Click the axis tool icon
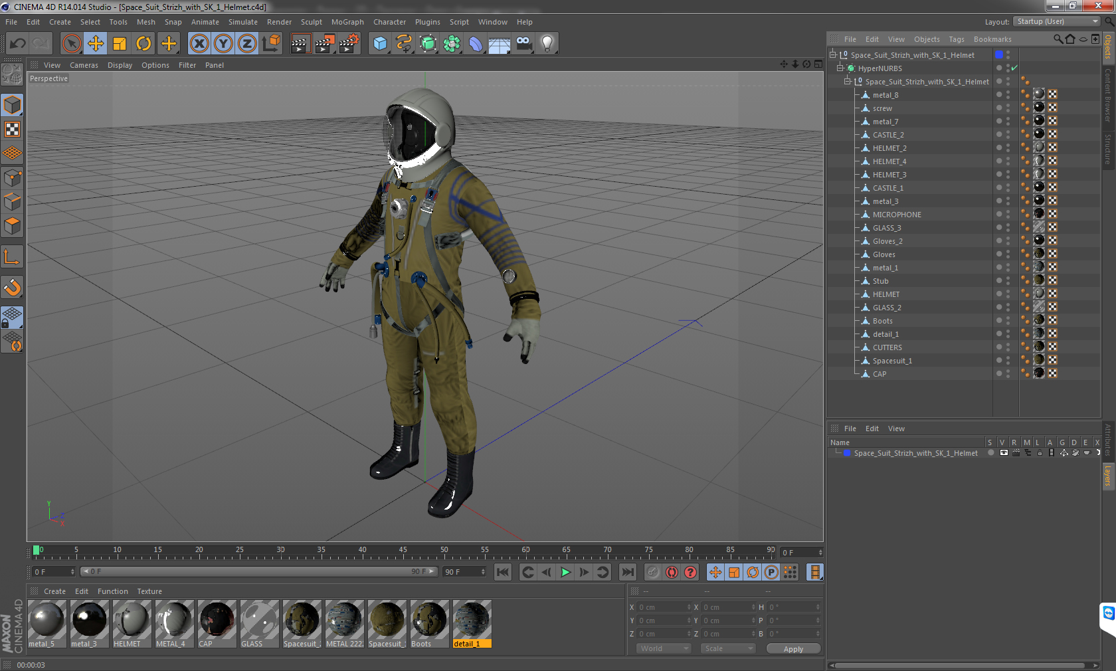Image resolution: width=1116 pixels, height=671 pixels. point(13,257)
